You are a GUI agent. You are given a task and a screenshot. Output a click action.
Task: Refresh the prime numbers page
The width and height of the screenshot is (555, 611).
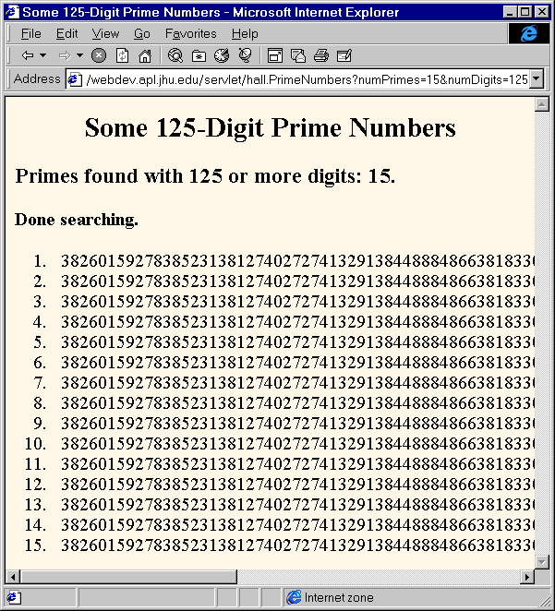(x=122, y=56)
